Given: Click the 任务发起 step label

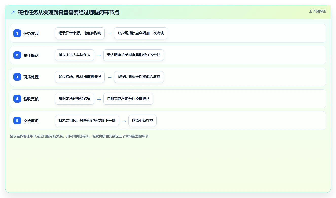Looking at the screenshot, I should [31, 33].
